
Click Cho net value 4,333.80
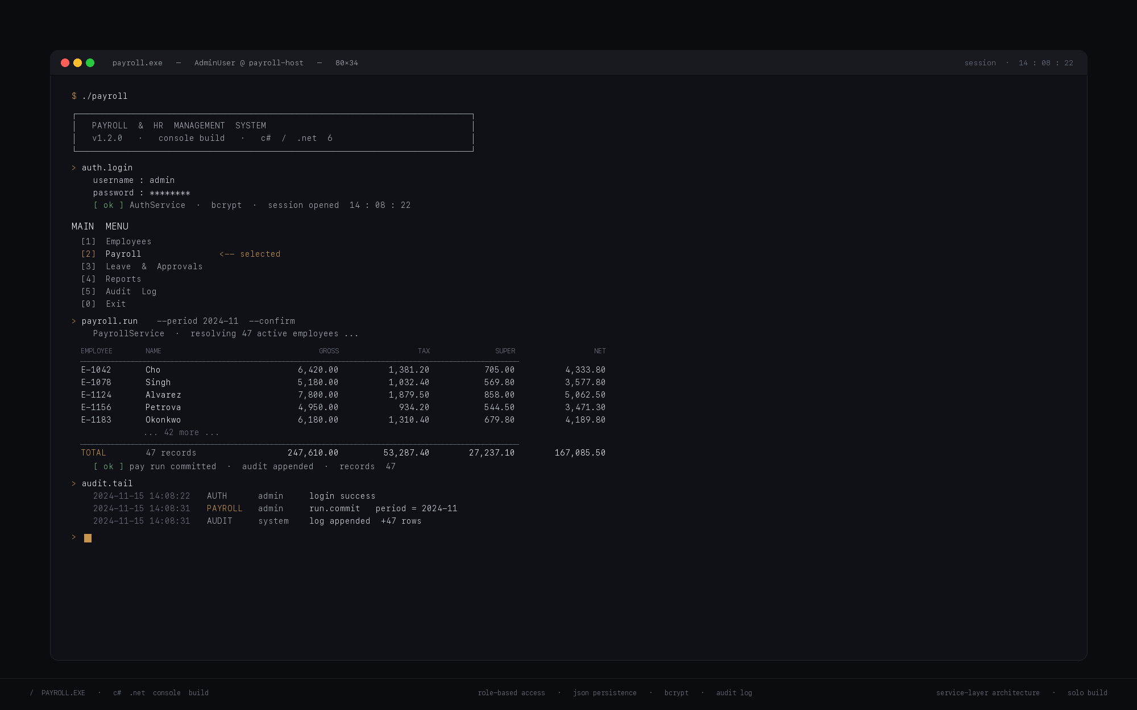(x=585, y=370)
